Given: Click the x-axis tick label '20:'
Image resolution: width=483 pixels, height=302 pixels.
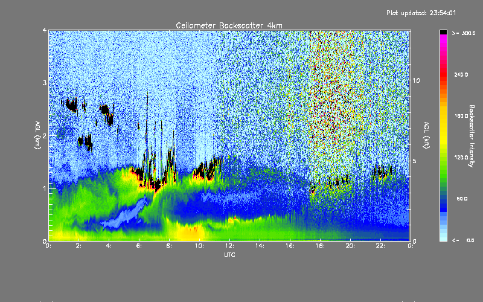Looking at the screenshot, I should tap(350, 246).
